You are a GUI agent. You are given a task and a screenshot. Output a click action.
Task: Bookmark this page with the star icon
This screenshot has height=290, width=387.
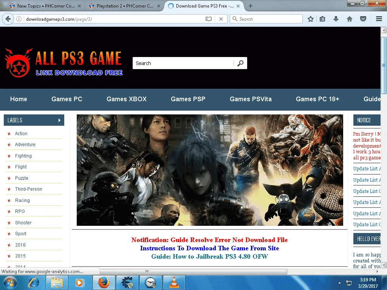point(311,19)
